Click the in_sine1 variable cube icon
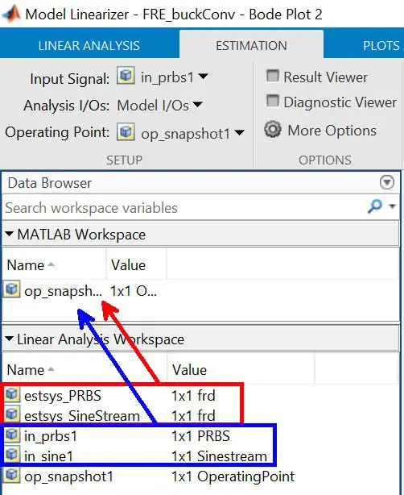The image size is (404, 495). (x=12, y=455)
